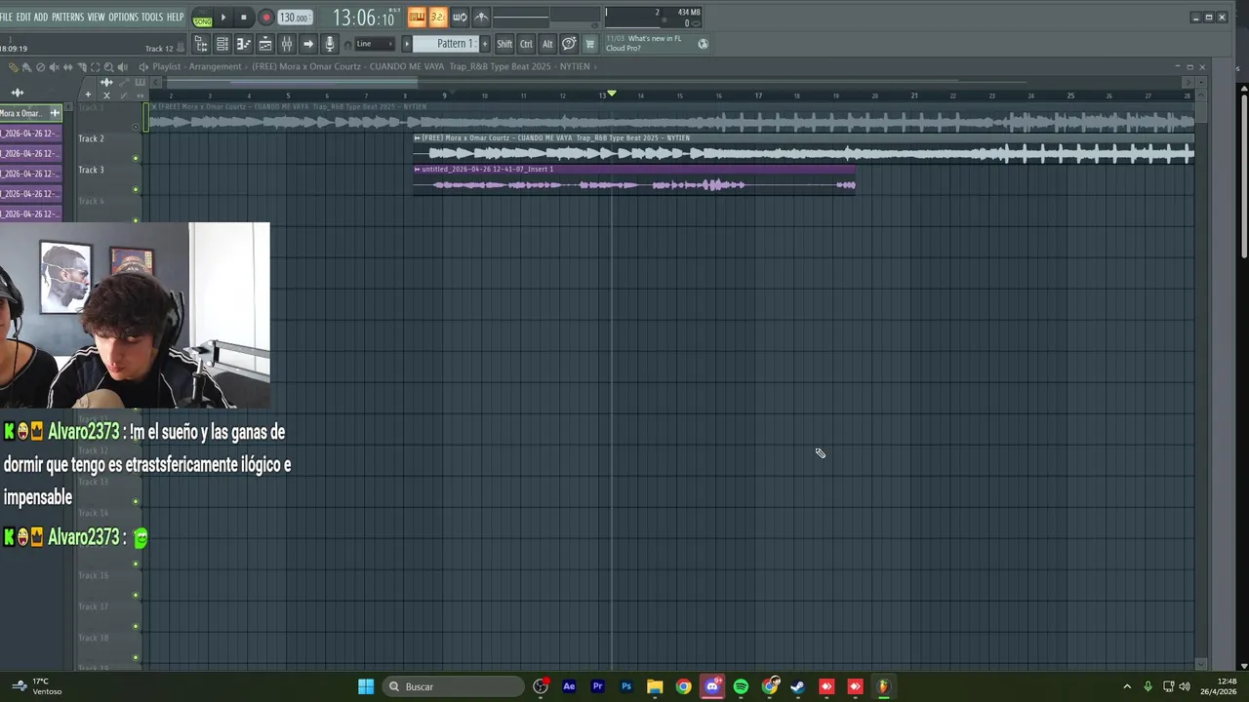Select the untitled_2026-04-26 Insert 1 clip
Viewport: 1249px width, 702px height.
(x=634, y=178)
